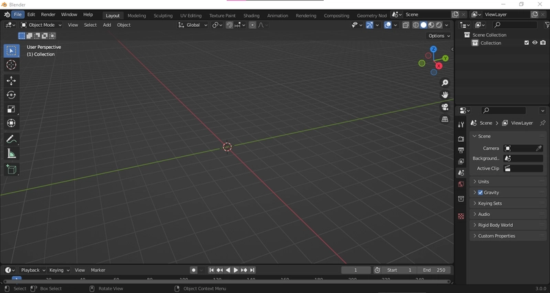The width and height of the screenshot is (550, 293).
Task: Open the File menu
Action: pyautogui.click(x=18, y=14)
